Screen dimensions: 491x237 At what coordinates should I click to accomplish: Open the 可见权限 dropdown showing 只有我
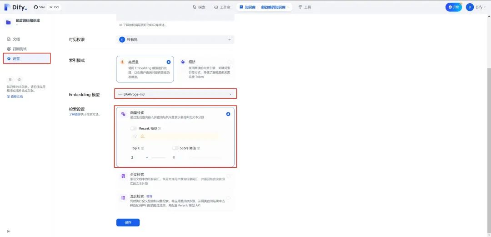pos(175,40)
